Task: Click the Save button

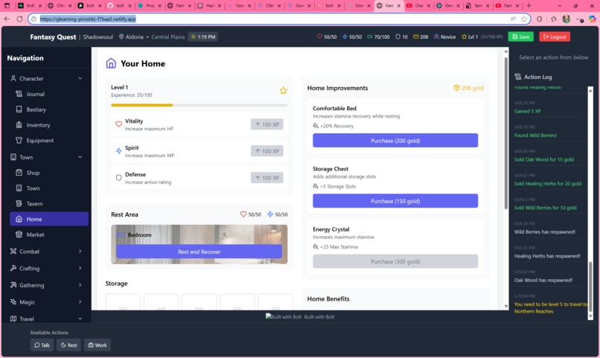Action: tap(521, 36)
